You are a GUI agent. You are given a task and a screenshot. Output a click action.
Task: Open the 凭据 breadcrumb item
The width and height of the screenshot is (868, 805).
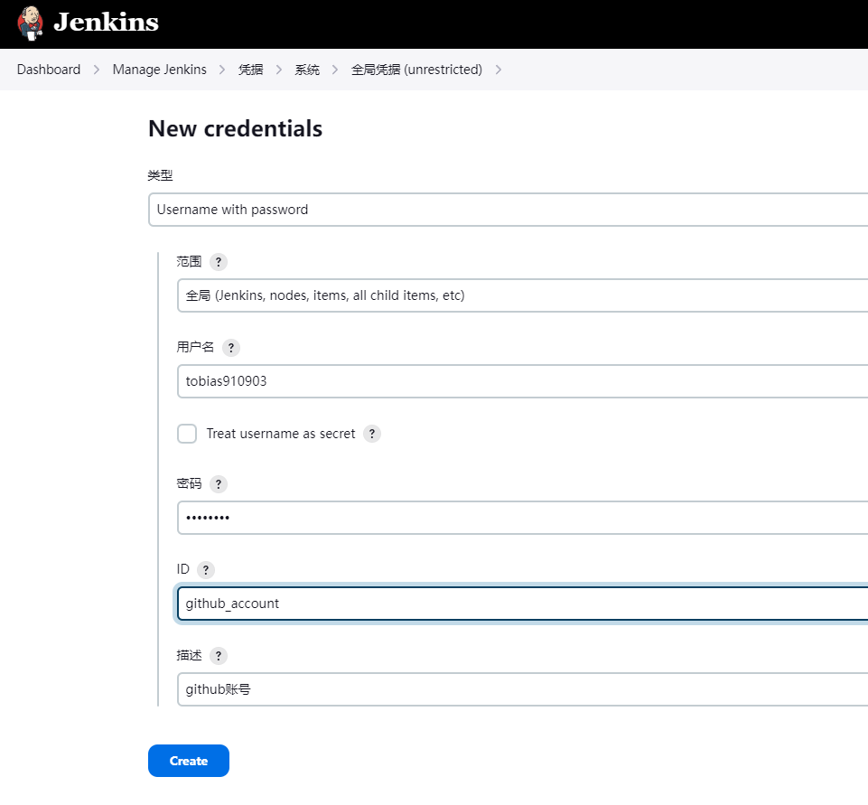[251, 70]
